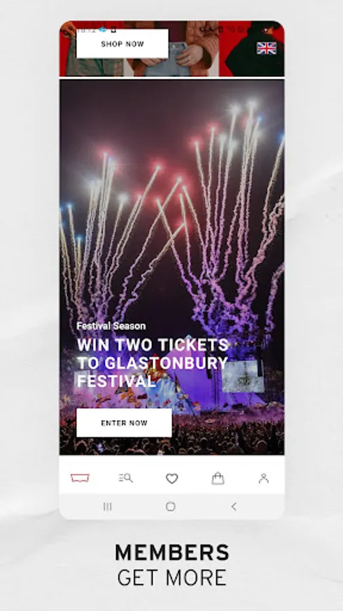Viewport: 343px width, 611px height.
Task: Open the shopping bag icon
Action: [218, 478]
